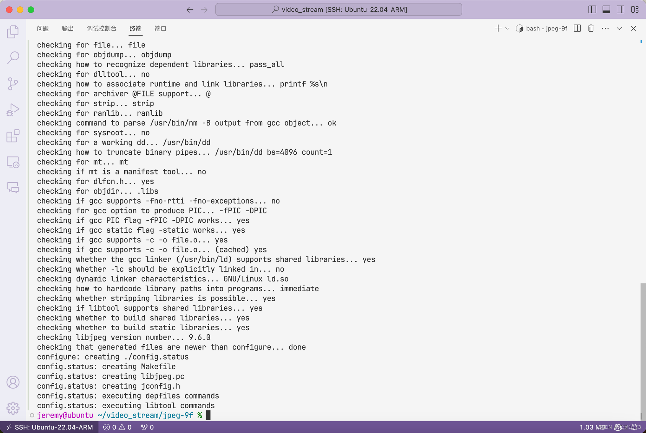The image size is (646, 433).
Task: Open the Explorer view in activity bar
Action: coord(13,32)
